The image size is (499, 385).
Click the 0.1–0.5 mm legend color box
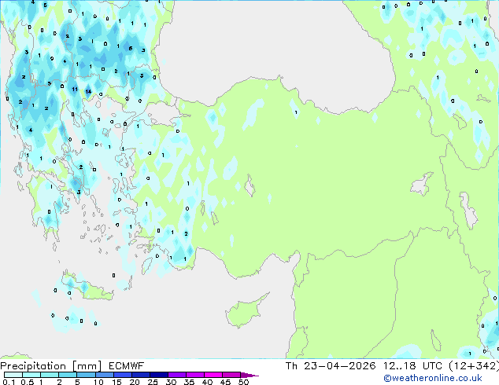(13, 375)
